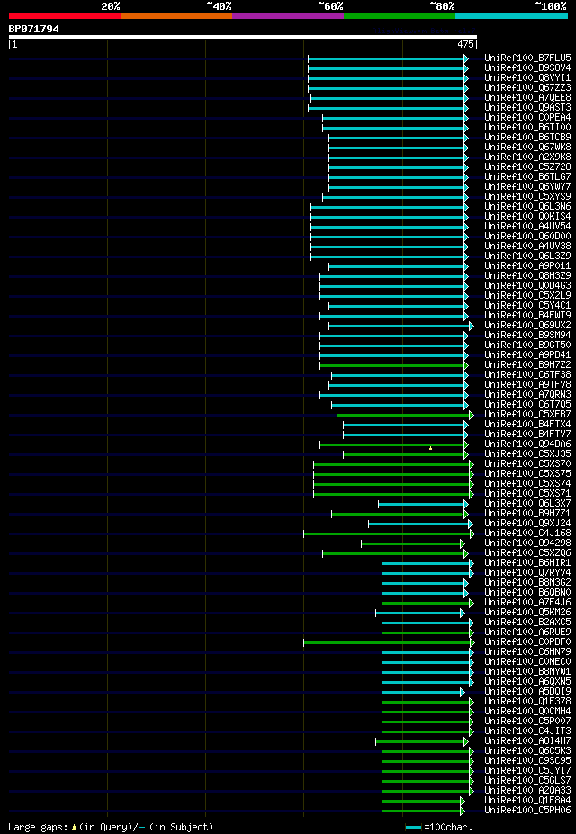Viewport: 576px width, 834px height.
Task: Select the UniRef100_A2QA33 label
Action: click(527, 791)
